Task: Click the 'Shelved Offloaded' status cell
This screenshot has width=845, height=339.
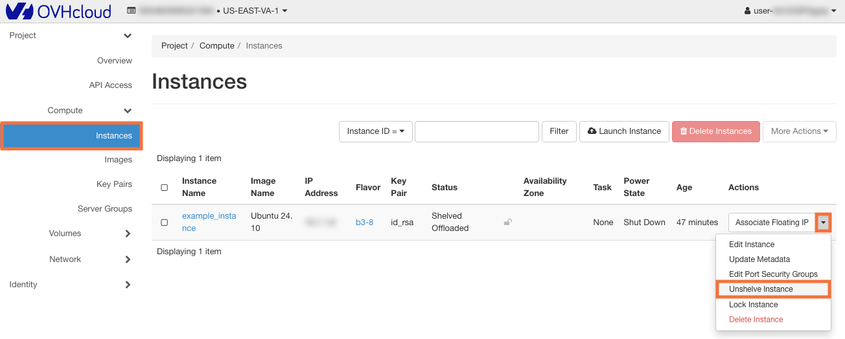Action: [450, 222]
